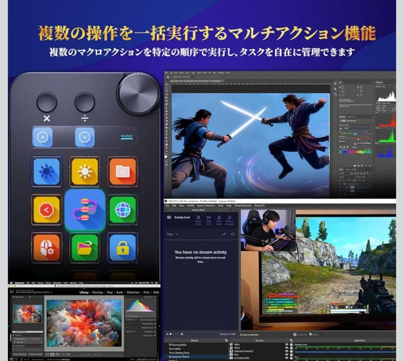Hide the Alerts source with its eye icon

click(287, 348)
